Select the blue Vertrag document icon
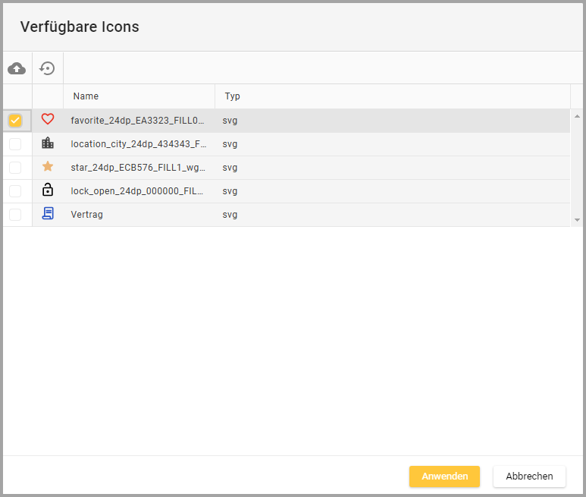 tap(48, 214)
